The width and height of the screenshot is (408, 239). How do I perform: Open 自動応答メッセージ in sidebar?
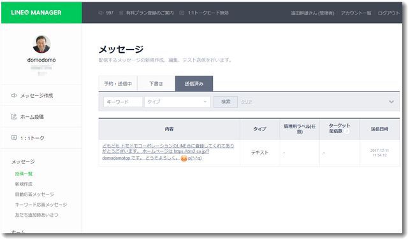[x=34, y=195]
